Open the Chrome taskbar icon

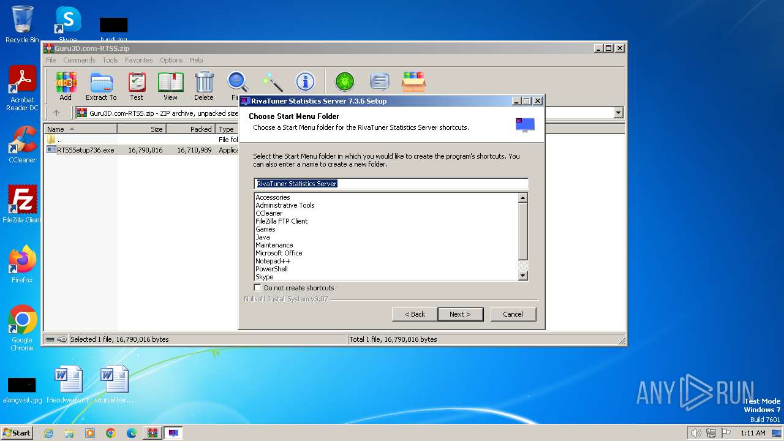111,433
